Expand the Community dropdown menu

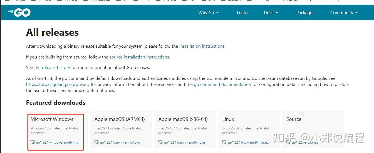pyautogui.click(x=344, y=13)
